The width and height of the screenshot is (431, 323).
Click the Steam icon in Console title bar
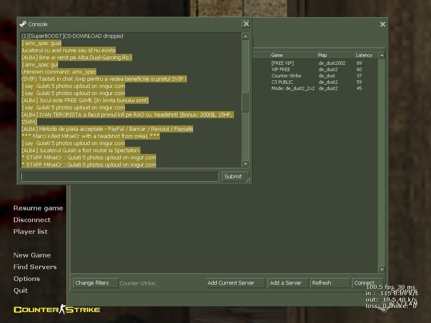coord(23,24)
